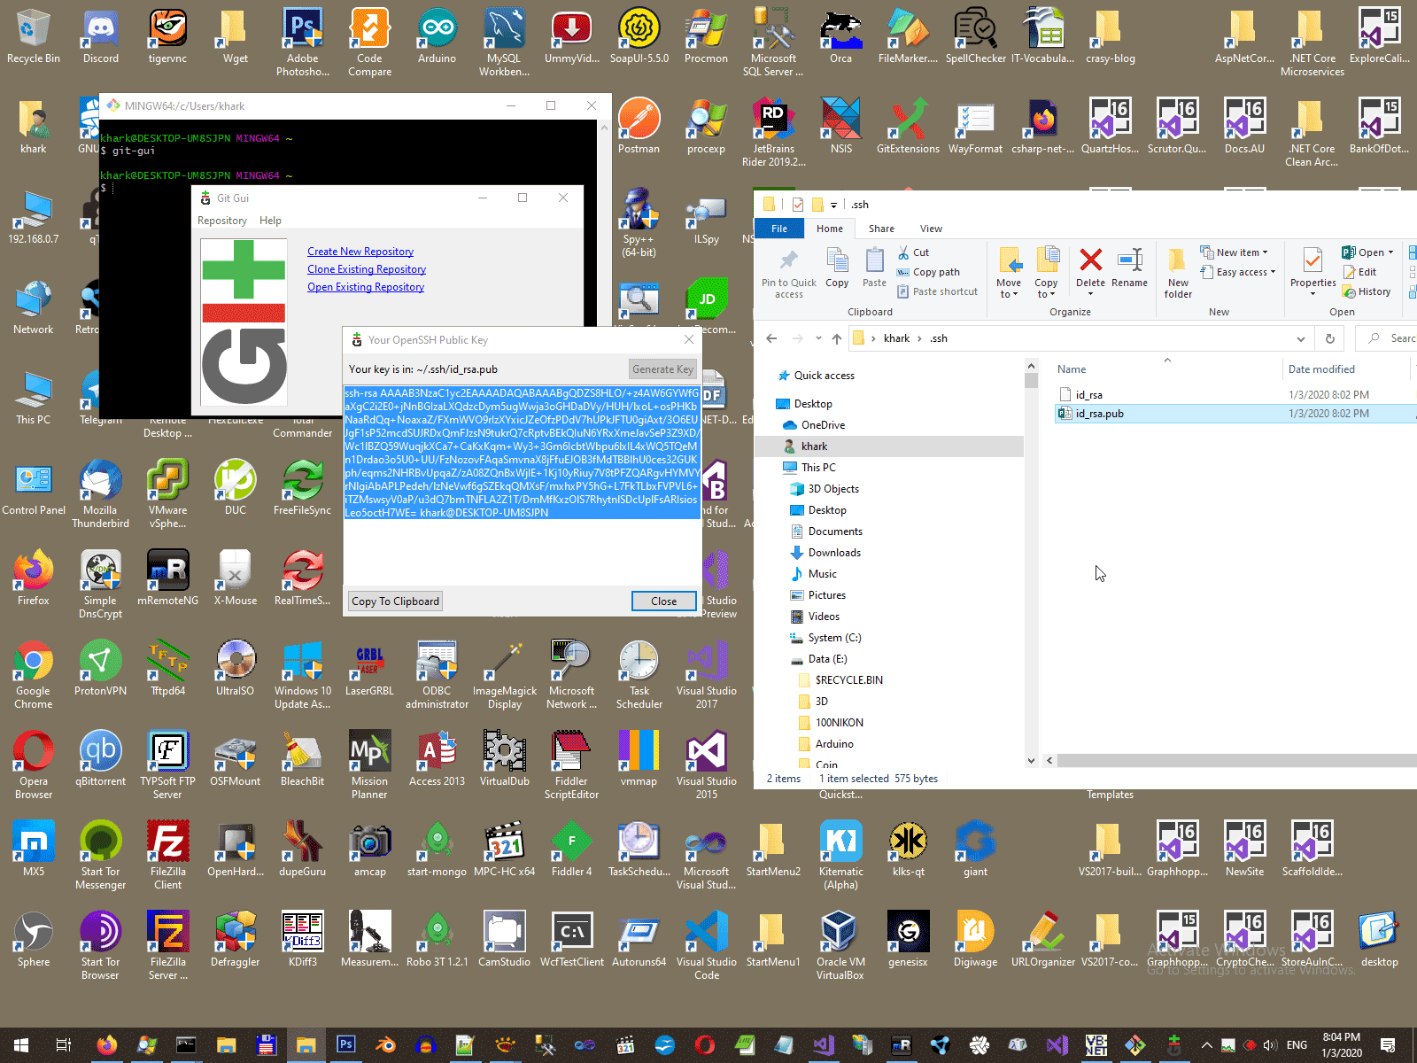This screenshot has width=1417, height=1063.
Task: Open Task View on the taskbar
Action: coord(63,1045)
